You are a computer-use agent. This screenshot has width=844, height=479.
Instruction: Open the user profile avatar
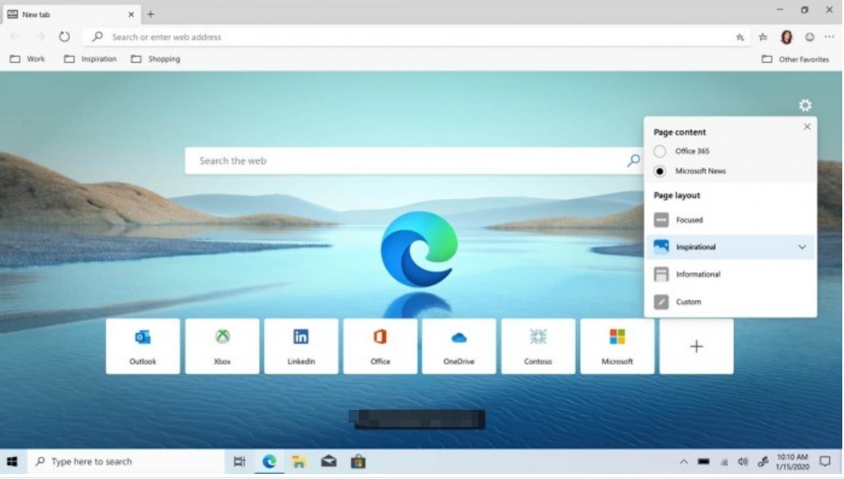coord(787,37)
